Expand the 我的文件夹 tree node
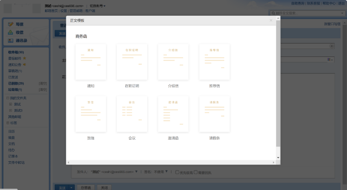The width and height of the screenshot is (347, 190). [x=7, y=98]
